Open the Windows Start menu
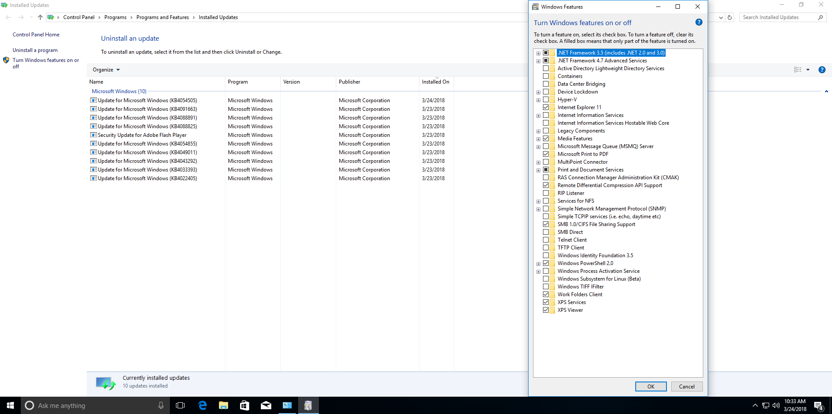 [x=10, y=405]
